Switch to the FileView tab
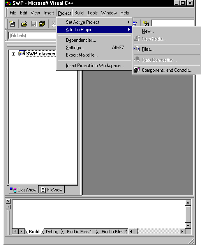The width and height of the screenshot is (201, 246). coord(52,190)
